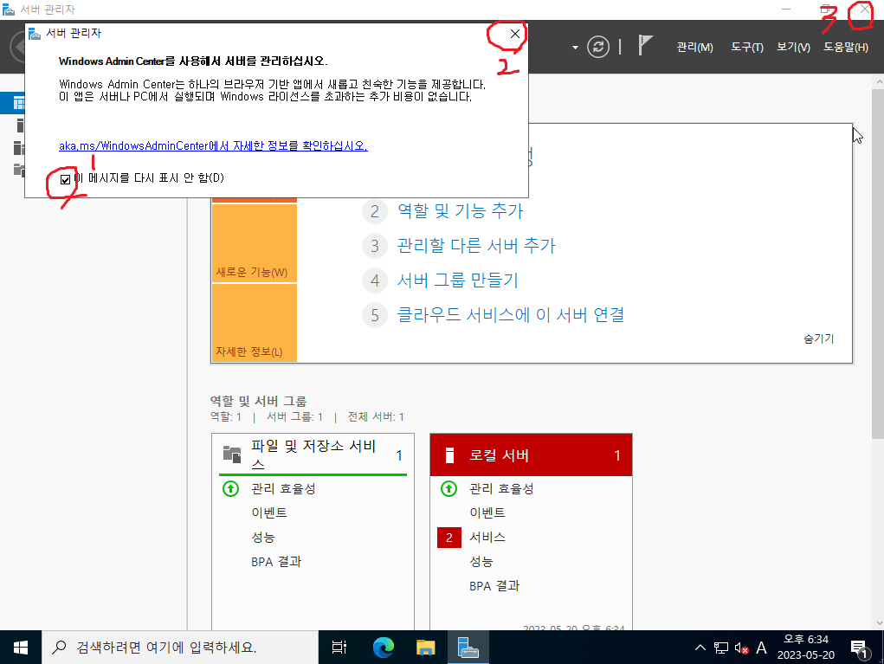Click the network icon in system tray

pyautogui.click(x=721, y=648)
